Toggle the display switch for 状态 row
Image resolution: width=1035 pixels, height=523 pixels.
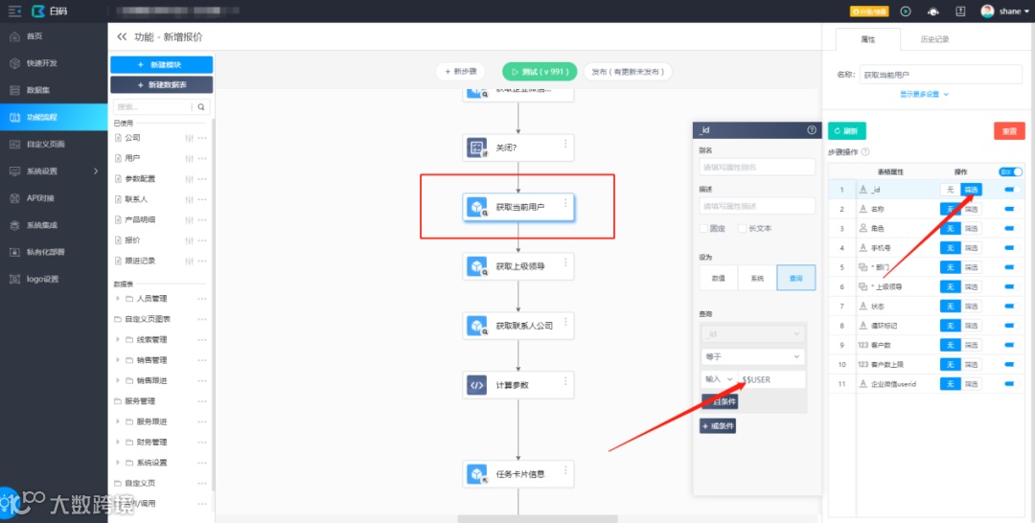pyautogui.click(x=1011, y=307)
